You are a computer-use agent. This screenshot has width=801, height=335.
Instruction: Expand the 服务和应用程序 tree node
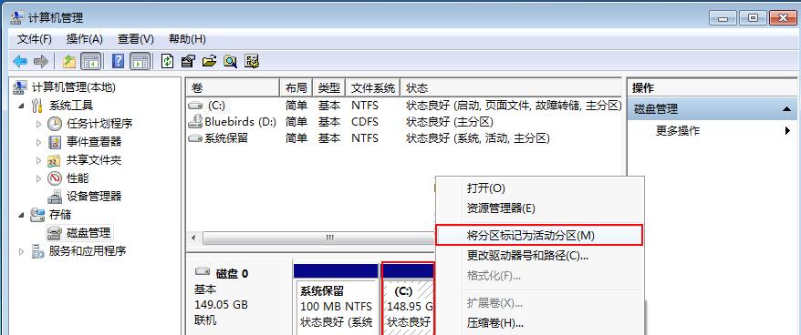[22, 251]
